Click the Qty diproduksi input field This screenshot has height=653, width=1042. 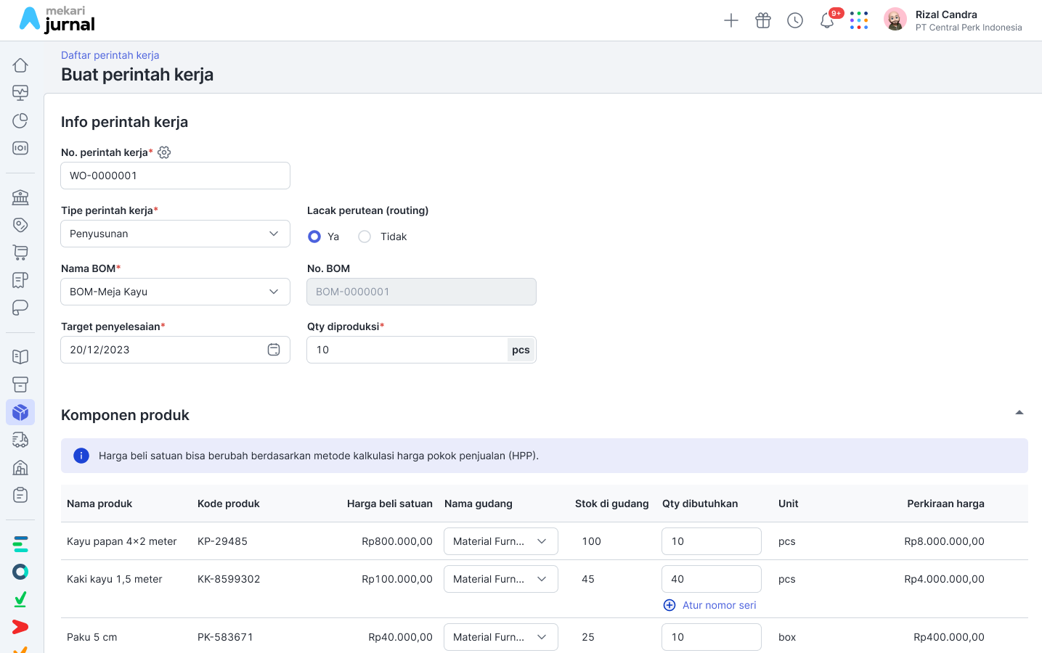[x=407, y=350]
